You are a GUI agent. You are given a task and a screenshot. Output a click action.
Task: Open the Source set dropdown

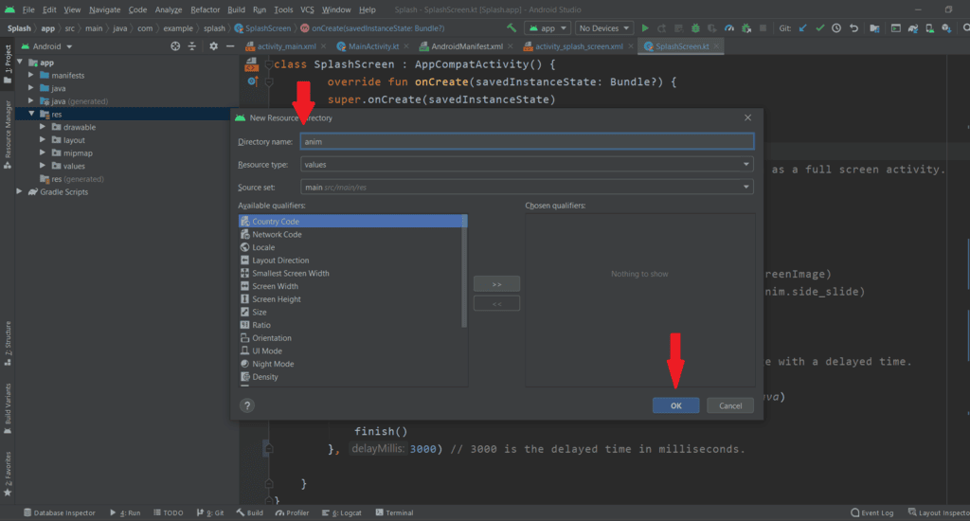click(526, 187)
